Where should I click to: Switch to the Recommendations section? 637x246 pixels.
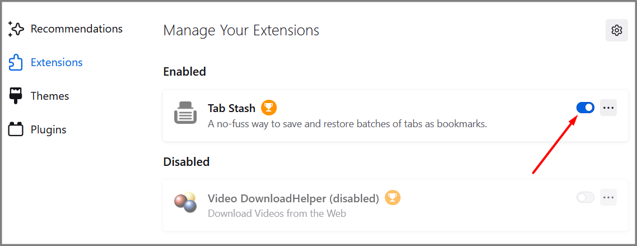point(76,29)
